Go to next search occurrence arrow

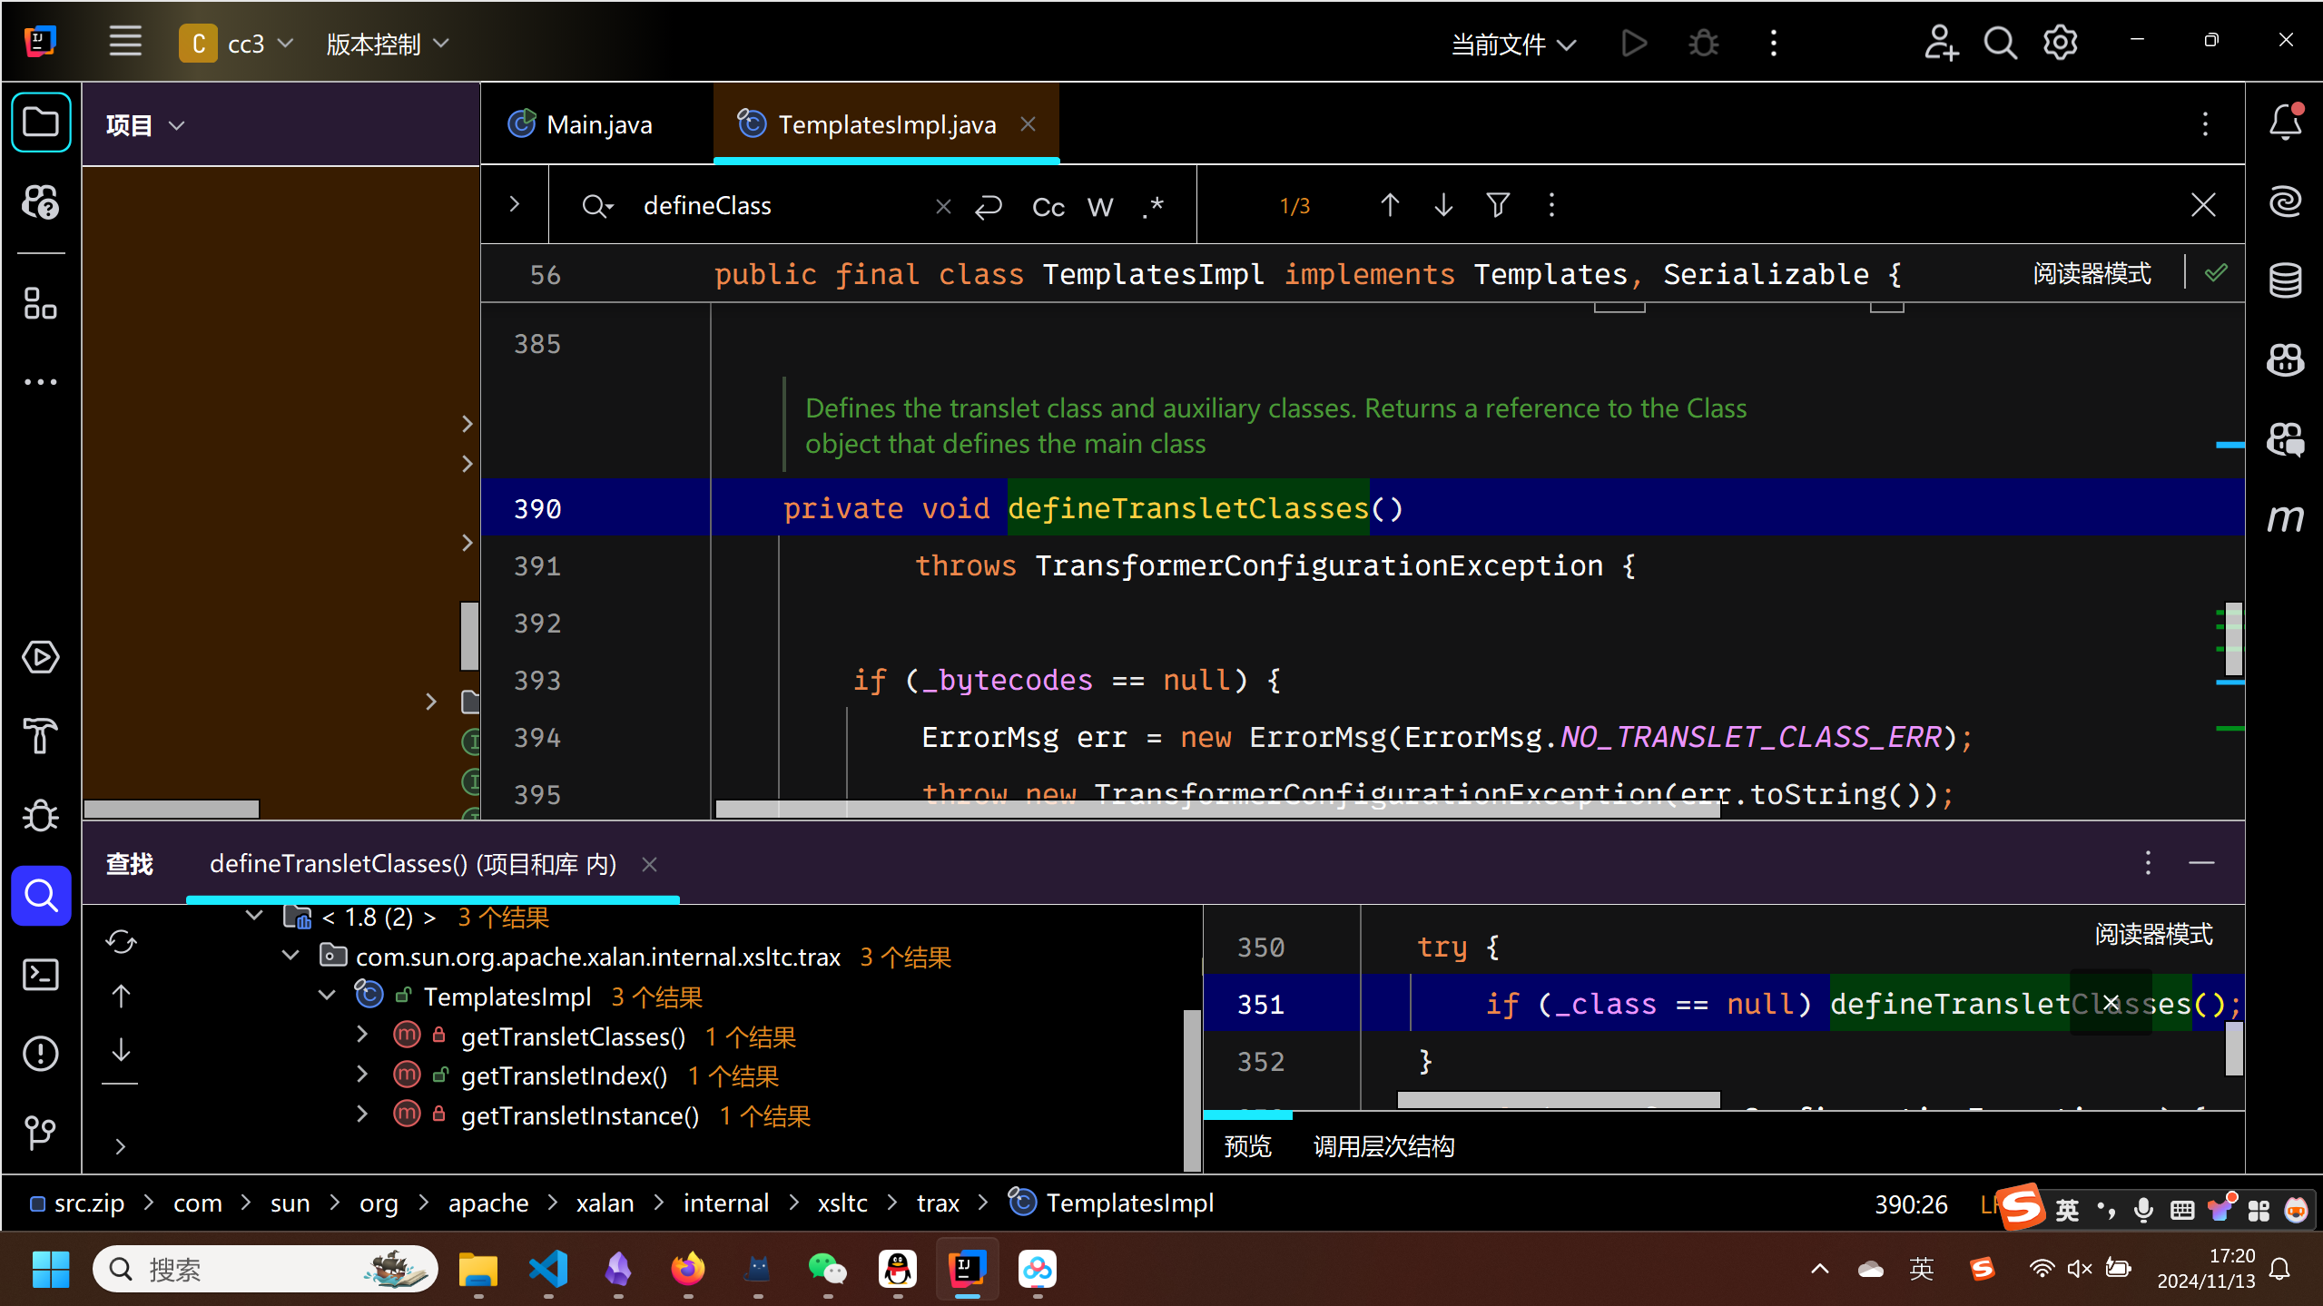[x=1443, y=206]
